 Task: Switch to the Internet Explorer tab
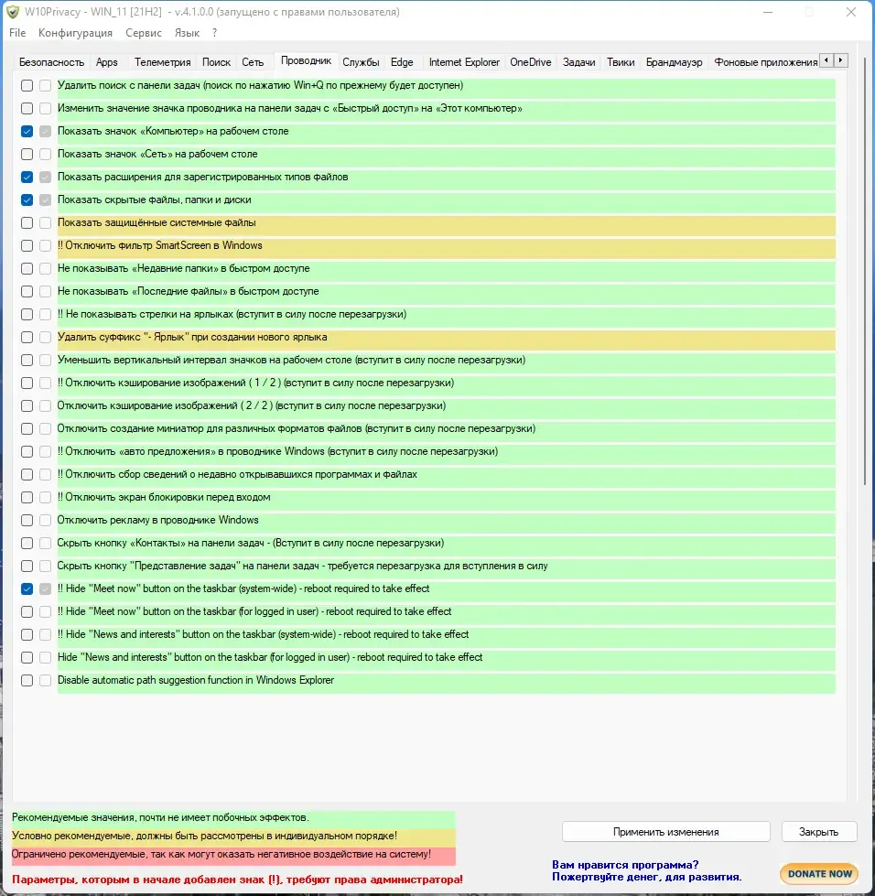pyautogui.click(x=464, y=62)
